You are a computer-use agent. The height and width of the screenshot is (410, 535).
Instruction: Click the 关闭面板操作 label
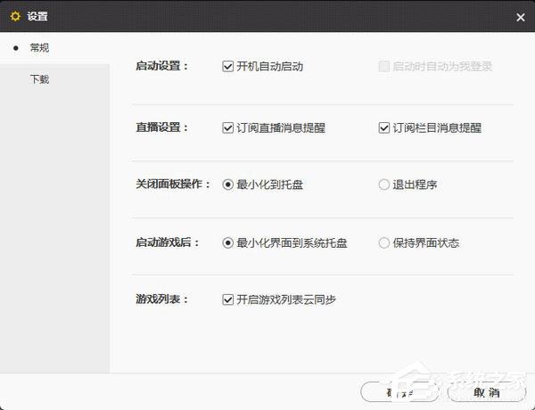click(x=173, y=184)
